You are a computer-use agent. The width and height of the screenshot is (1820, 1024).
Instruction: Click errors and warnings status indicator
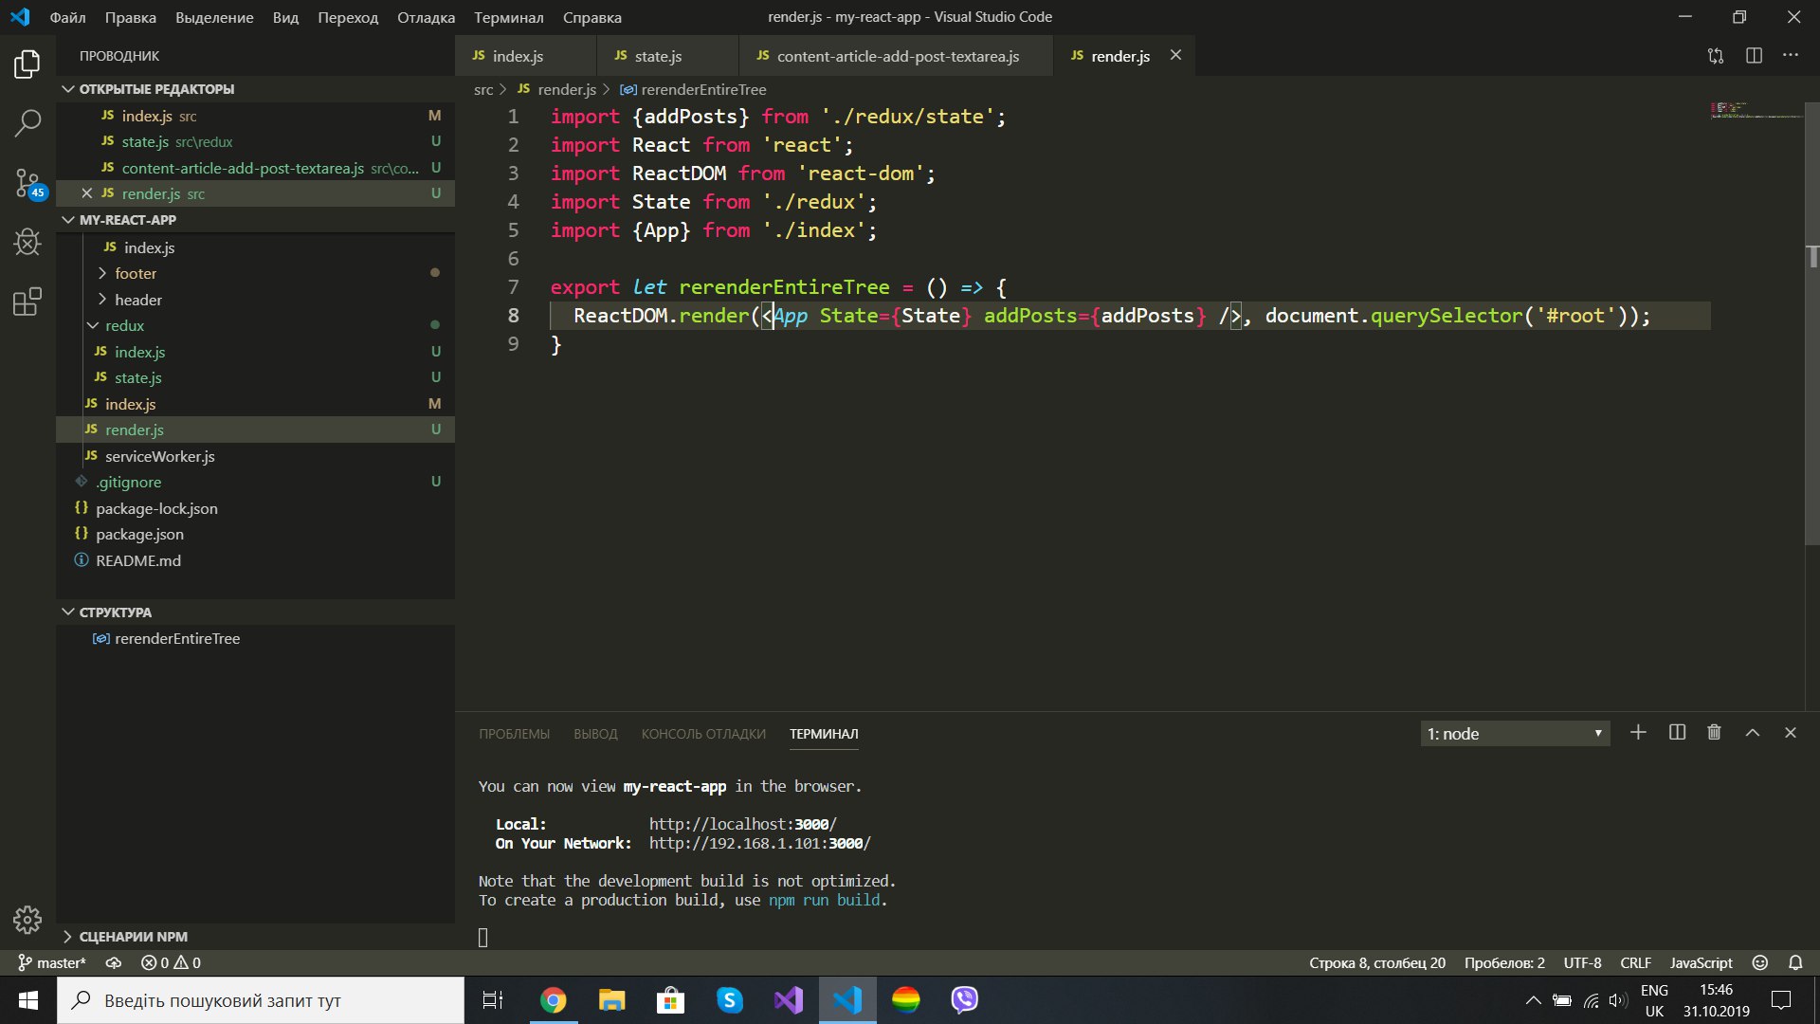171,962
